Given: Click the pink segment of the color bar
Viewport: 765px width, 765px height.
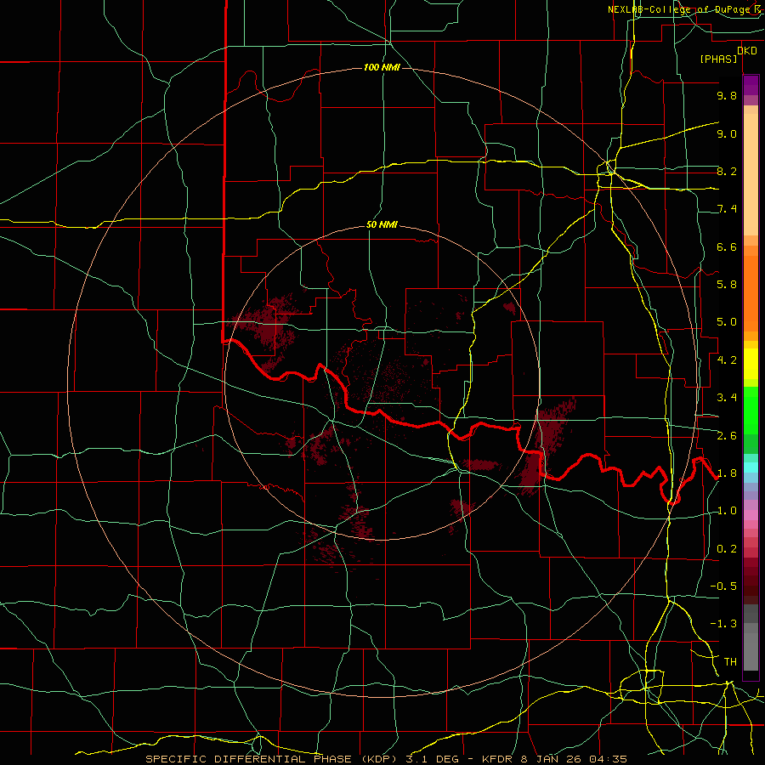Looking at the screenshot, I should [x=751, y=515].
